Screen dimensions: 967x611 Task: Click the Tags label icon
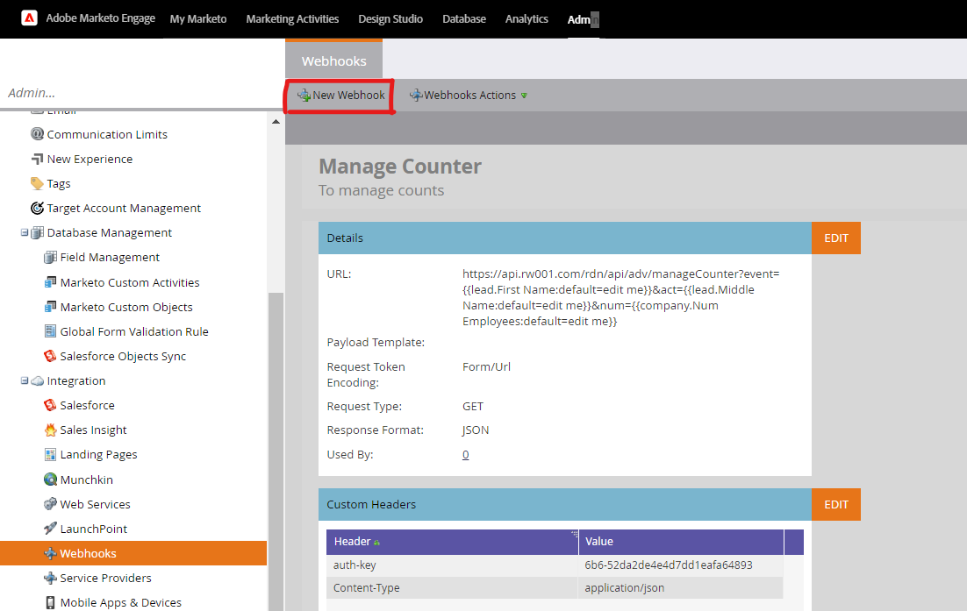pyautogui.click(x=37, y=183)
